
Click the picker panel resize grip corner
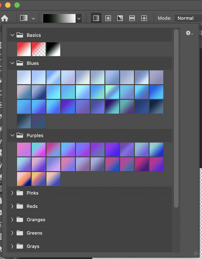(x=196, y=253)
